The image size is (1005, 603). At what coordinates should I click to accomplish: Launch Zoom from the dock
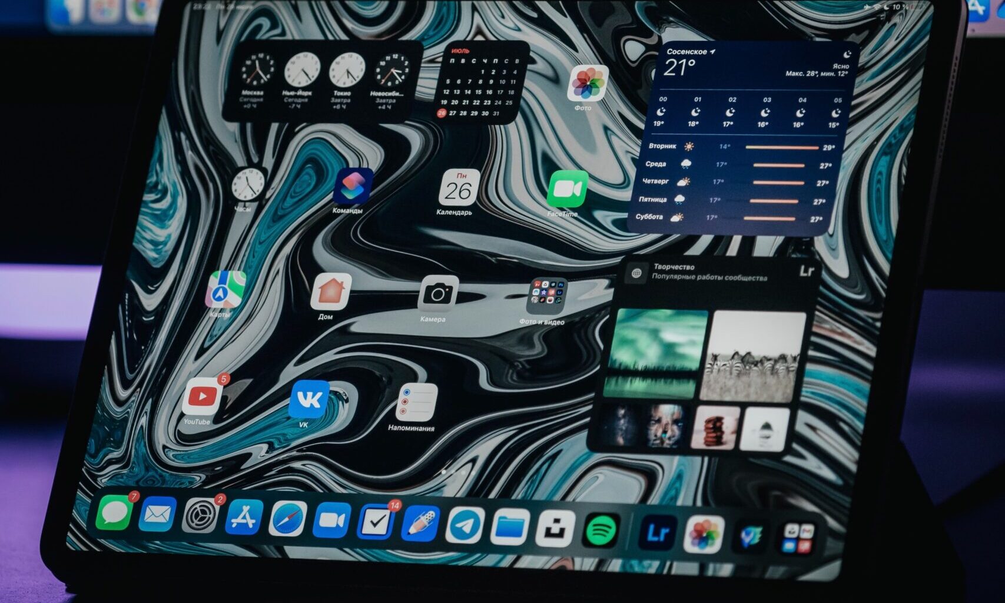[331, 521]
